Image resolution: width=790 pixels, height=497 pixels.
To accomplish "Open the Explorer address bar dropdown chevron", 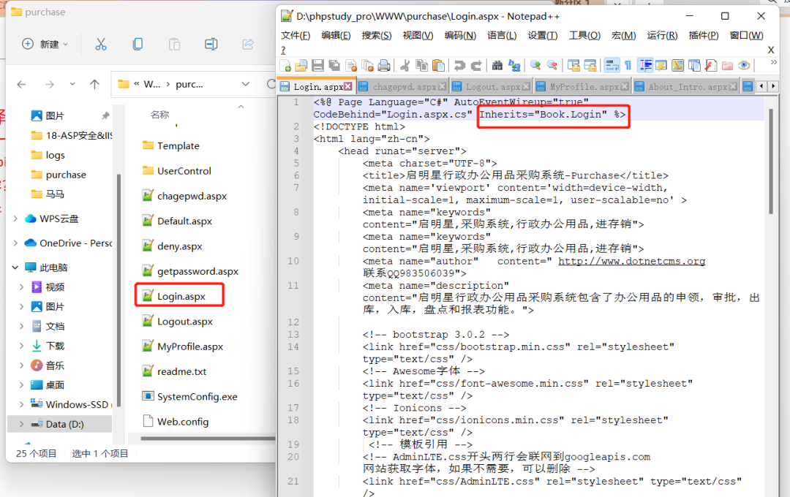I will pos(245,84).
